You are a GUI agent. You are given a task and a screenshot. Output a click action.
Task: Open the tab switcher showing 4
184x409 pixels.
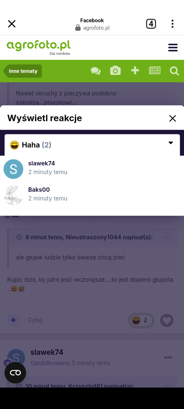151,24
